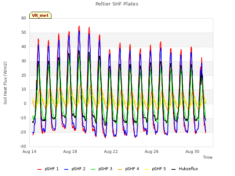This screenshot has height=176, width=235.
Task: Click the orange pSHF 4 legend swatch
Action: [x=120, y=169]
